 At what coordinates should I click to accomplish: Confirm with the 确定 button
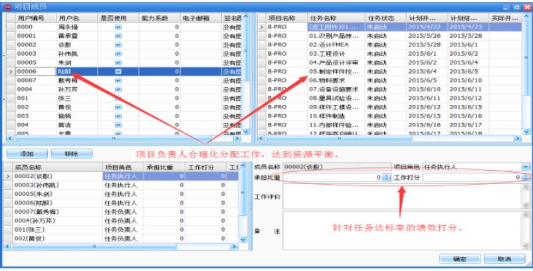pos(460,259)
